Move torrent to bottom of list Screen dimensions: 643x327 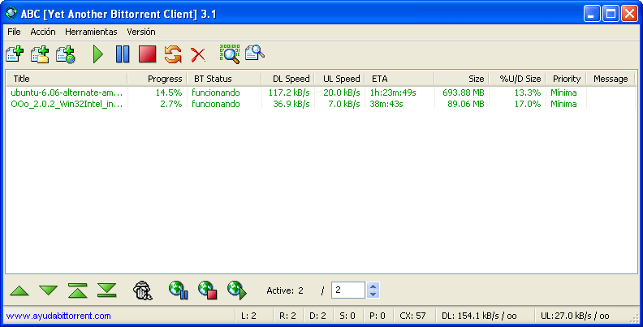(107, 290)
